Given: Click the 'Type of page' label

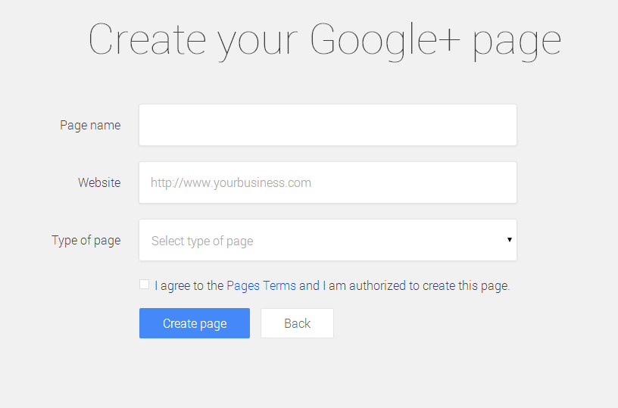Looking at the screenshot, I should tap(86, 241).
